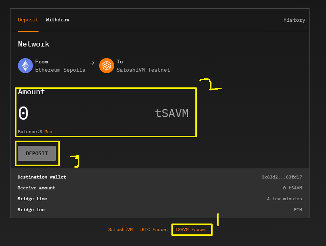The image size is (326, 246).
Task: Click the amount input field showing 0
Action: [23, 113]
